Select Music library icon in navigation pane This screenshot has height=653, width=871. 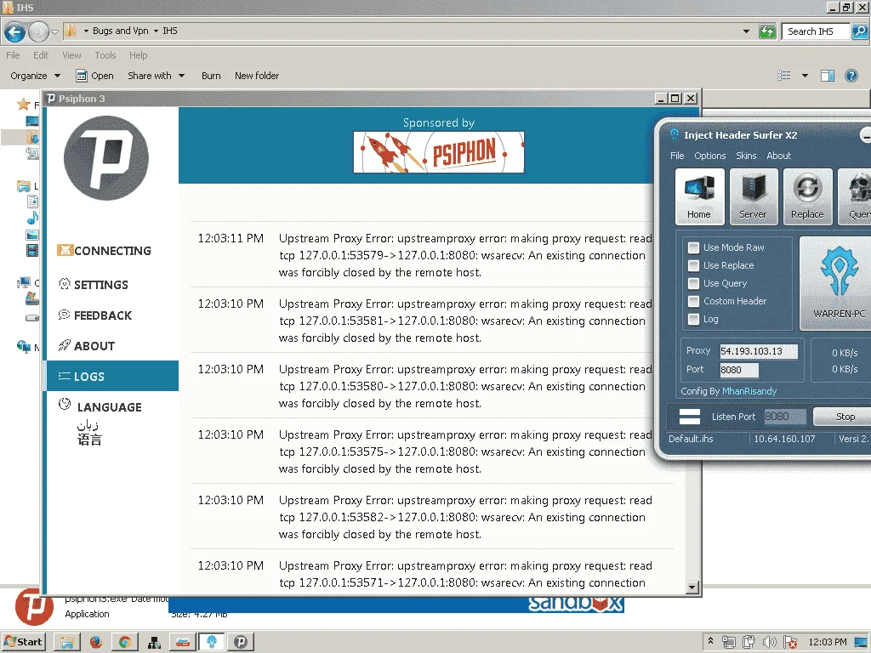[32, 218]
